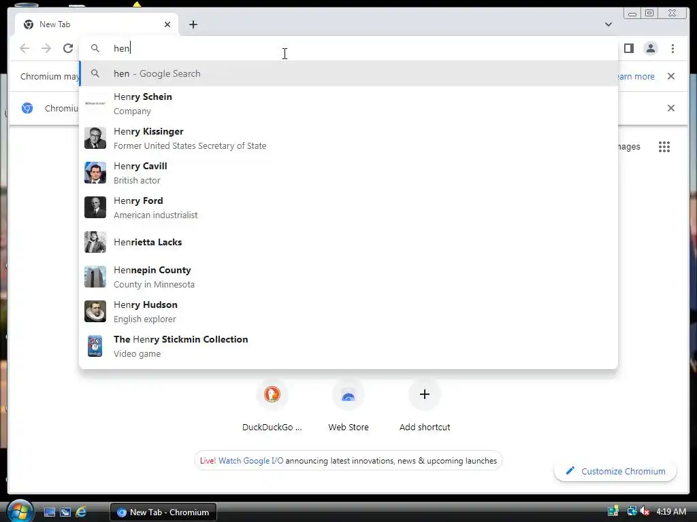Click the 'Learn more' link in the infobar
Screen dimensions: 697x522
coord(636,76)
